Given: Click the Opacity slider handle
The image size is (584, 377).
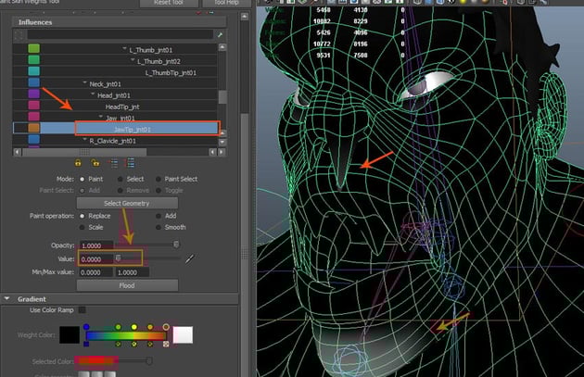Looking at the screenshot, I should point(178,245).
